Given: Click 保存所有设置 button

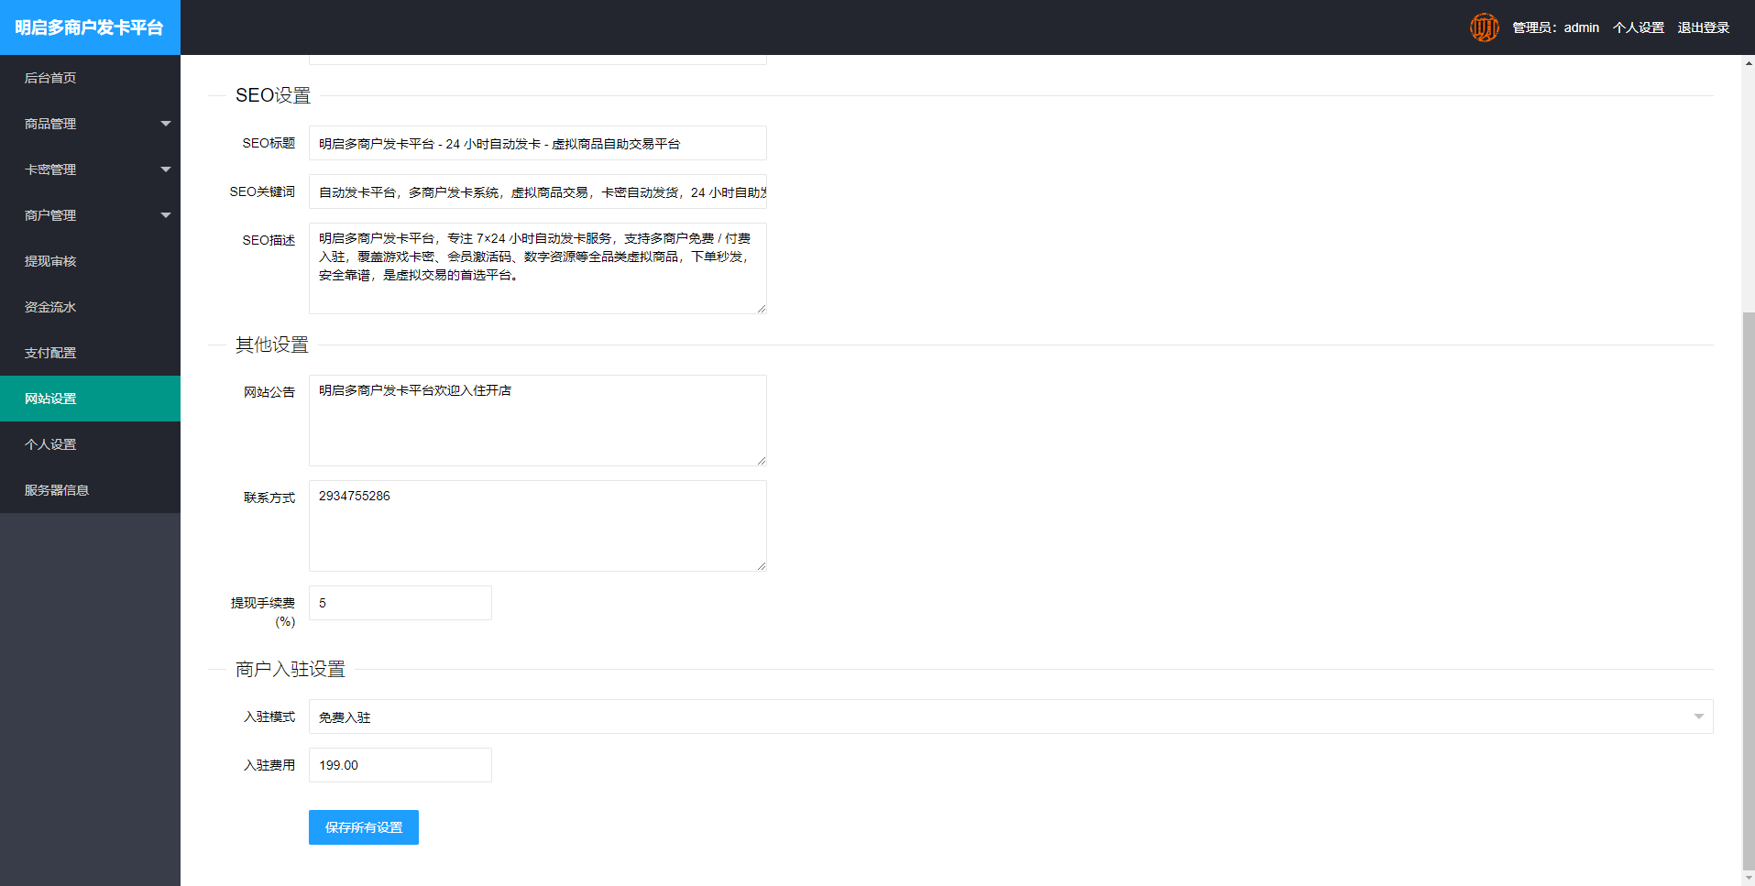Looking at the screenshot, I should pos(363,827).
